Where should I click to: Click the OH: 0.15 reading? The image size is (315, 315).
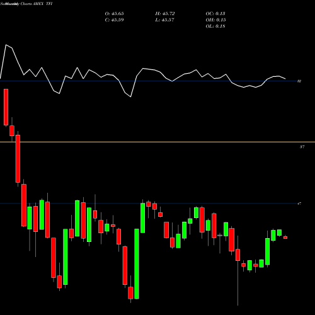tap(215, 20)
